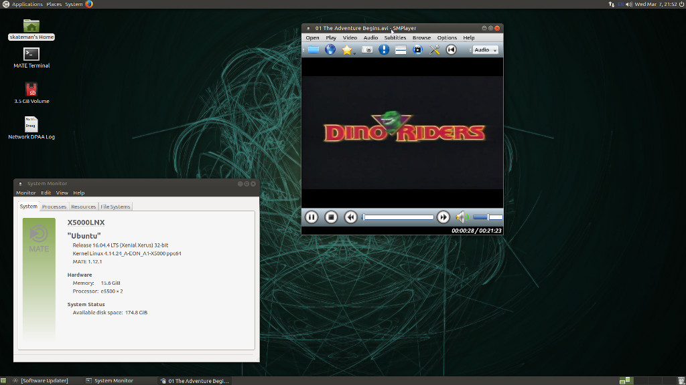Click the power session icon in top panel
Image resolution: width=686 pixels, height=385 pixels.
(681, 4)
